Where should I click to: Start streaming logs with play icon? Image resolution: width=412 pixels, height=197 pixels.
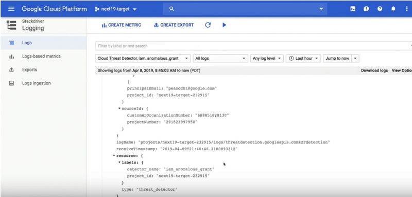pos(224,25)
